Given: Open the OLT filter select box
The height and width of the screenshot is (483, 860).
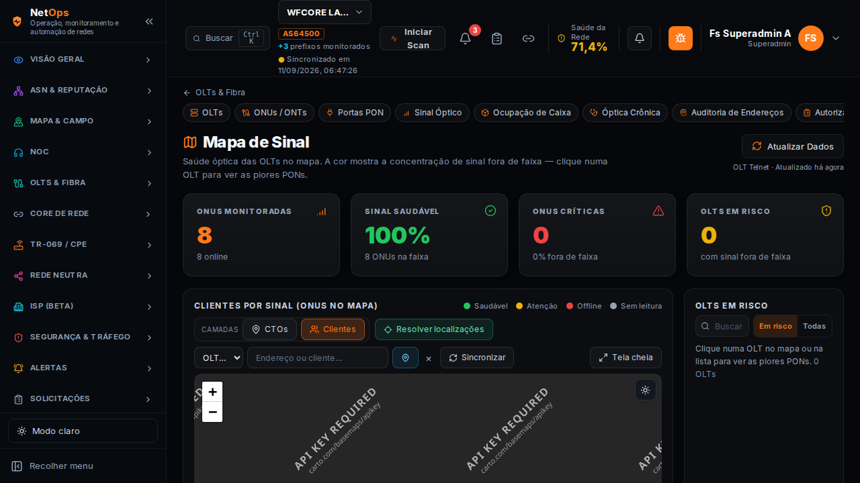Looking at the screenshot, I should 218,358.
